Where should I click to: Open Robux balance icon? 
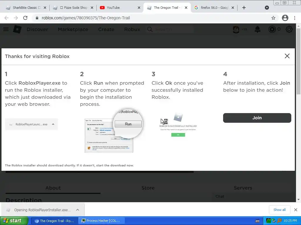[x=272, y=29]
